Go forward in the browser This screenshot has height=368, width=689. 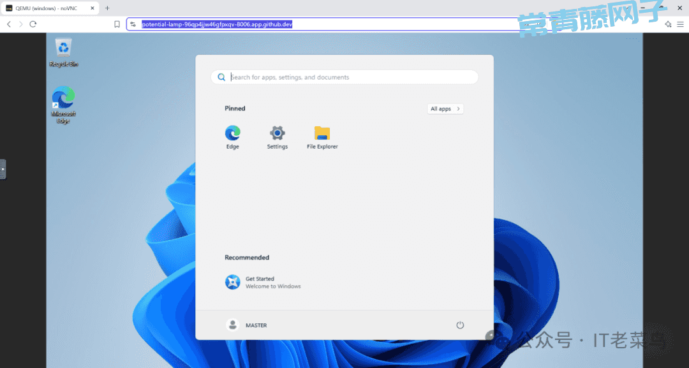click(20, 24)
